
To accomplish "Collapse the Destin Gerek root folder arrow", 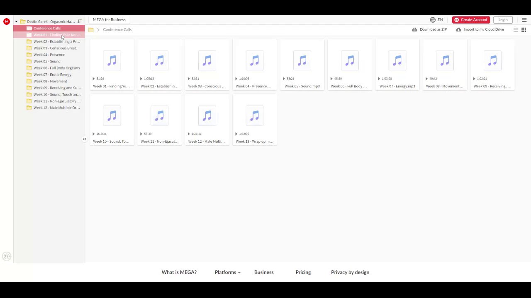I will pos(16,22).
